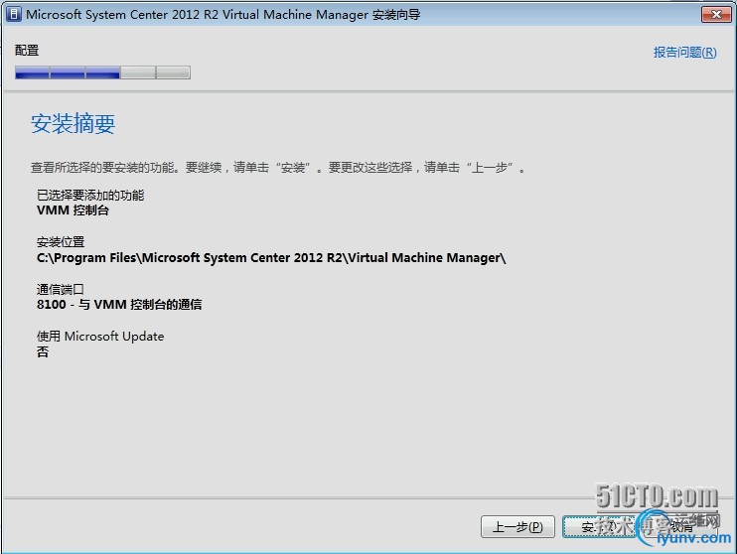Click the 通信端口 label
This screenshot has width=737, height=554.
click(61, 289)
